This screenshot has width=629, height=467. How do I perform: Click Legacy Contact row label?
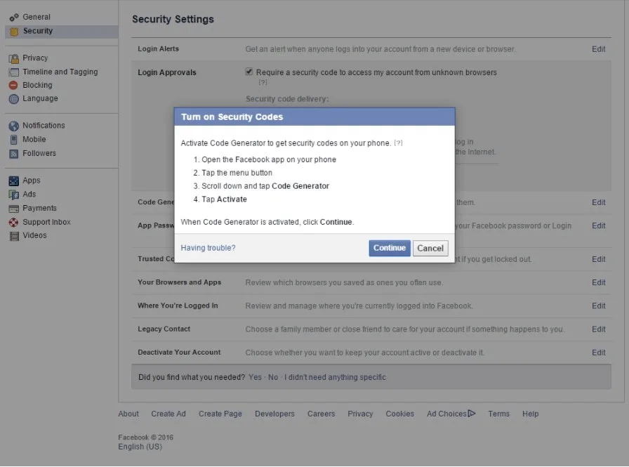click(164, 329)
